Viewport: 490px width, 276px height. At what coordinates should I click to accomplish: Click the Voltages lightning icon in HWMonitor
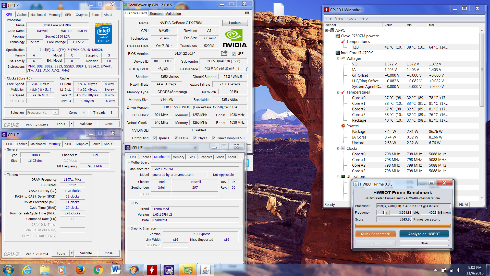343,58
